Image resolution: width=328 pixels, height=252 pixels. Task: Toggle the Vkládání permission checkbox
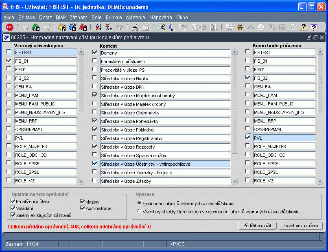13,208
